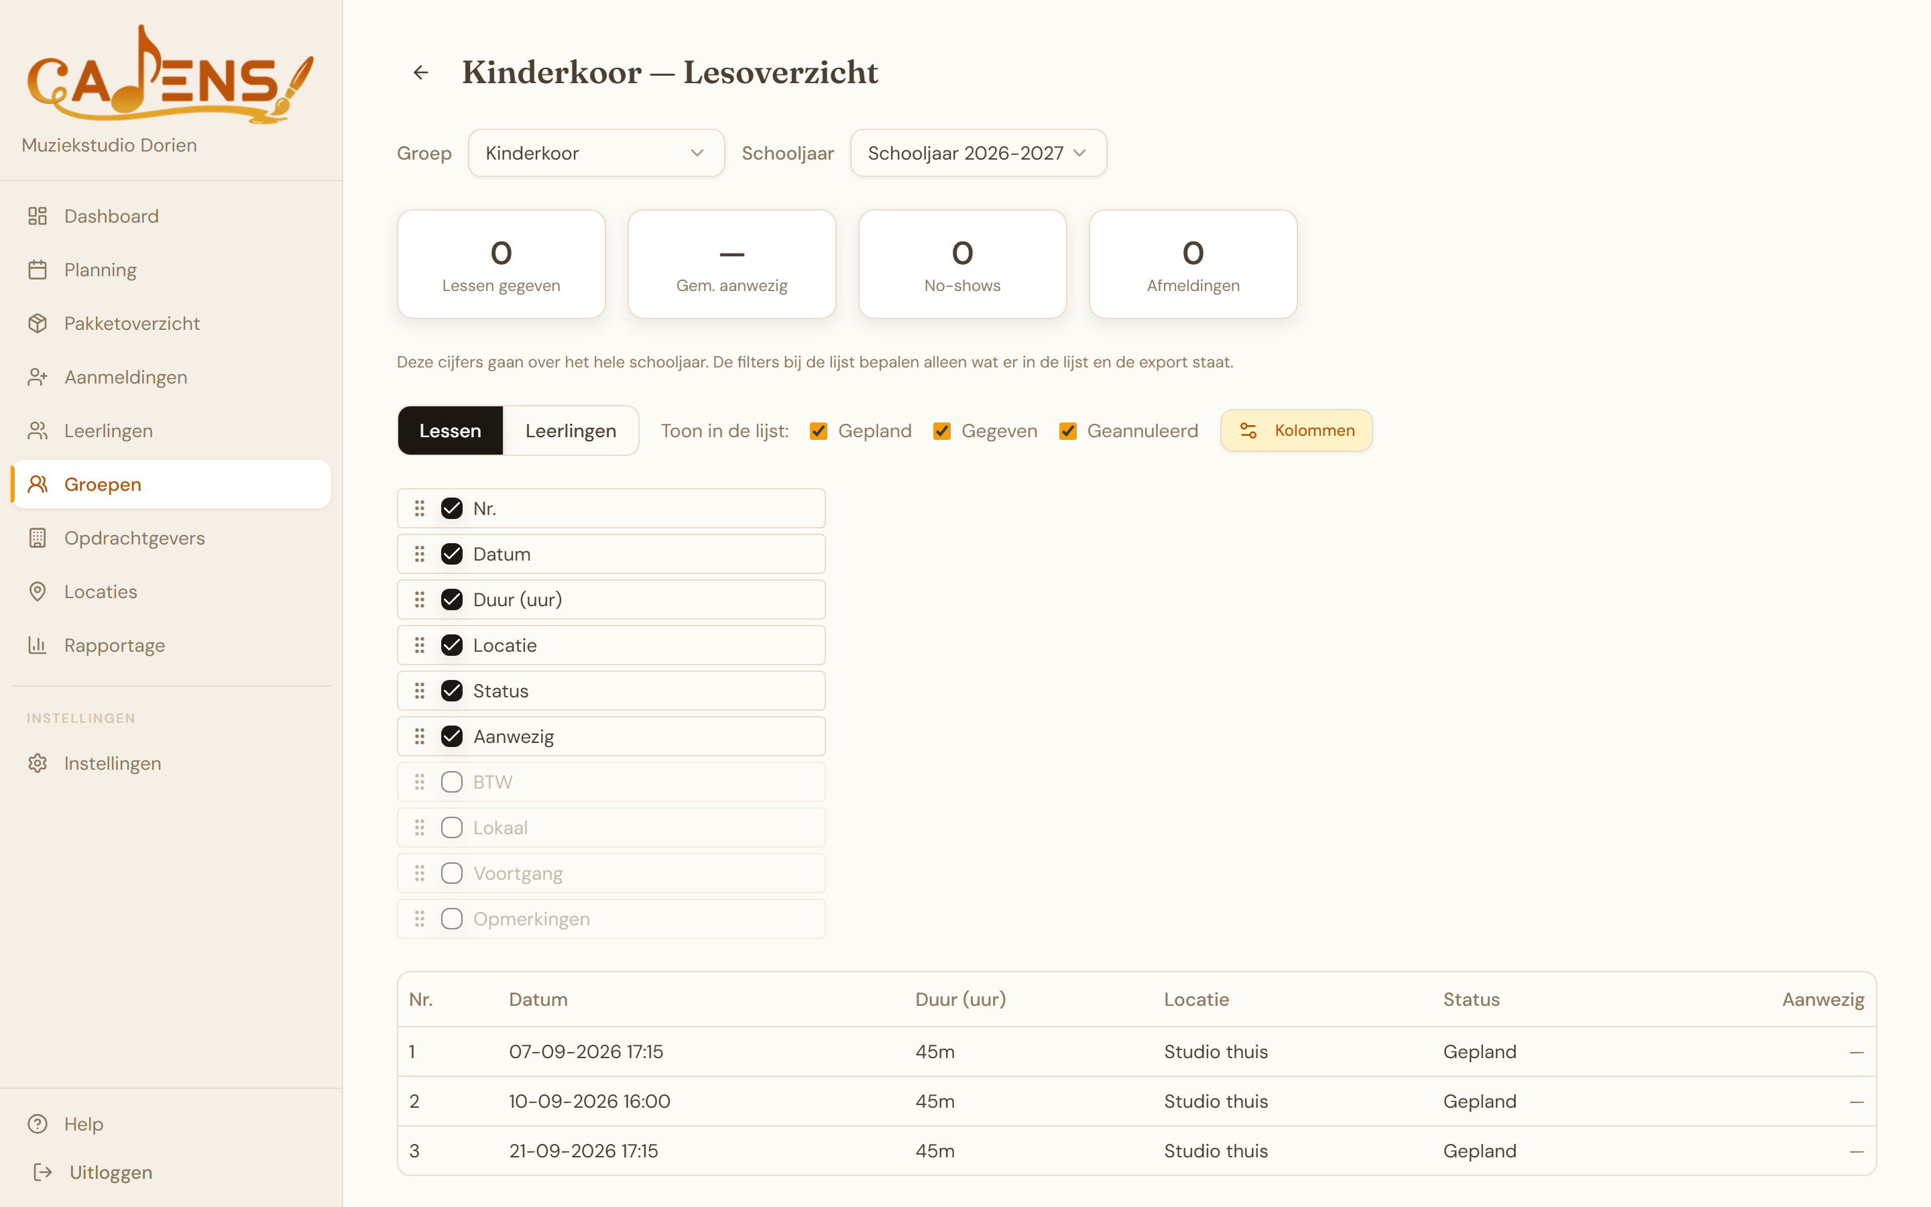This screenshot has height=1207, width=1931.
Task: Click the back arrow next to Kinderkoor title
Action: pyautogui.click(x=420, y=72)
